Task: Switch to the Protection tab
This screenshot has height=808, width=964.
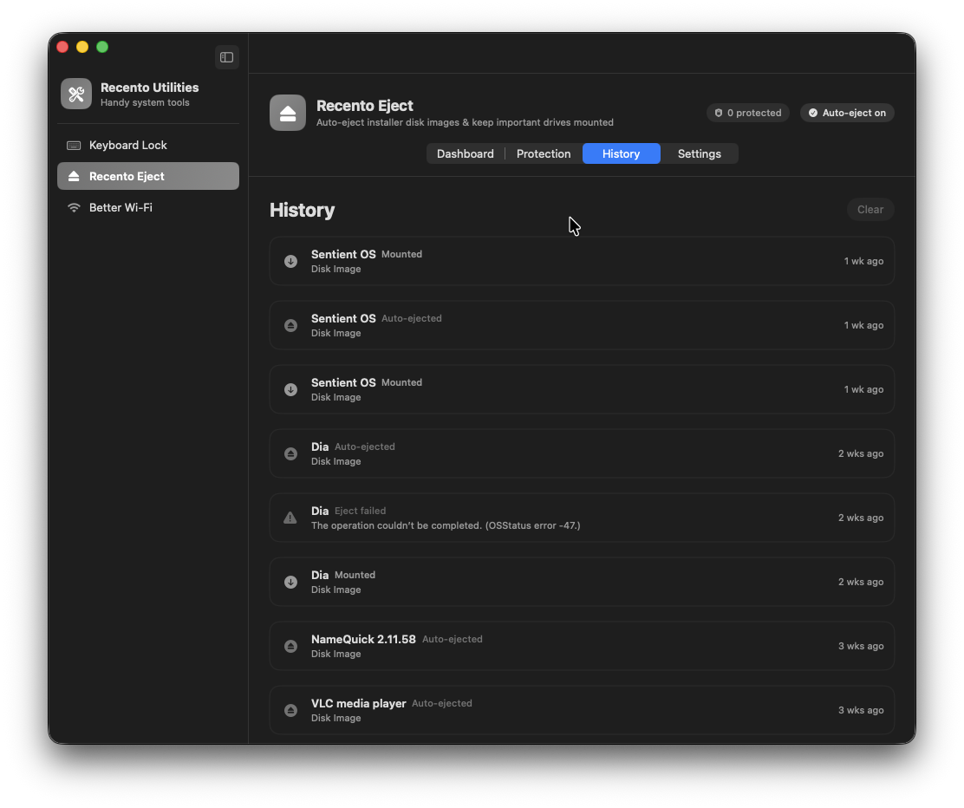Action: (x=544, y=153)
